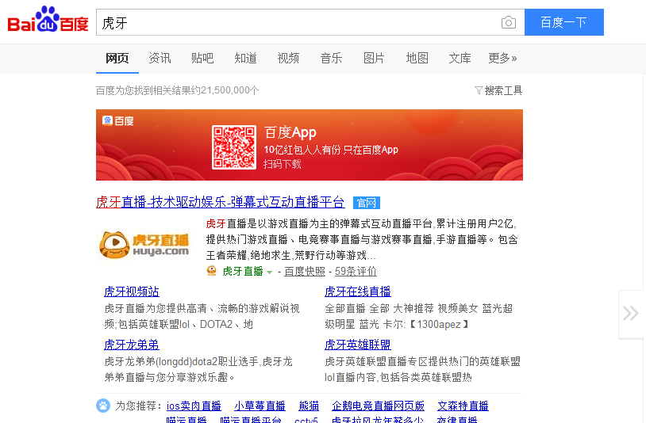Screen dimensions: 646x423
Task: Open 虎牙英雄联盟 sublink
Action: coord(358,345)
